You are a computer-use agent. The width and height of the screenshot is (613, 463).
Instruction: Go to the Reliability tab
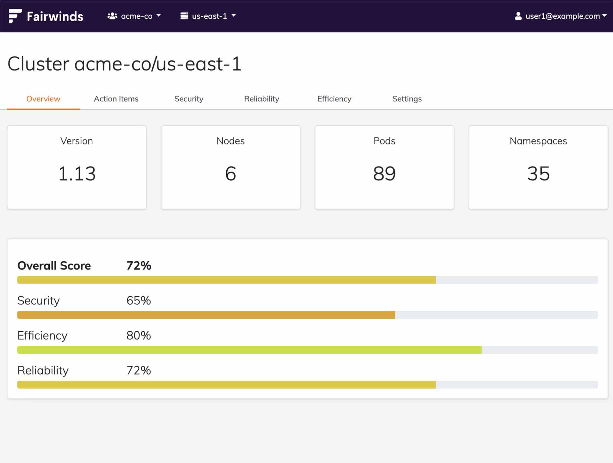[x=262, y=99]
